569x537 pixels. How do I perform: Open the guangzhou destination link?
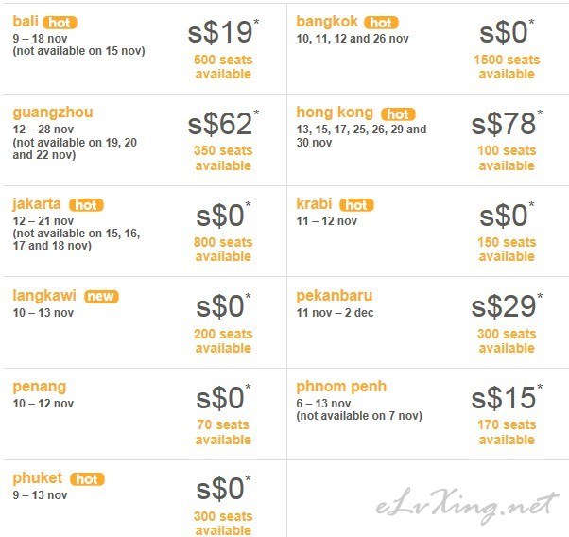point(53,113)
